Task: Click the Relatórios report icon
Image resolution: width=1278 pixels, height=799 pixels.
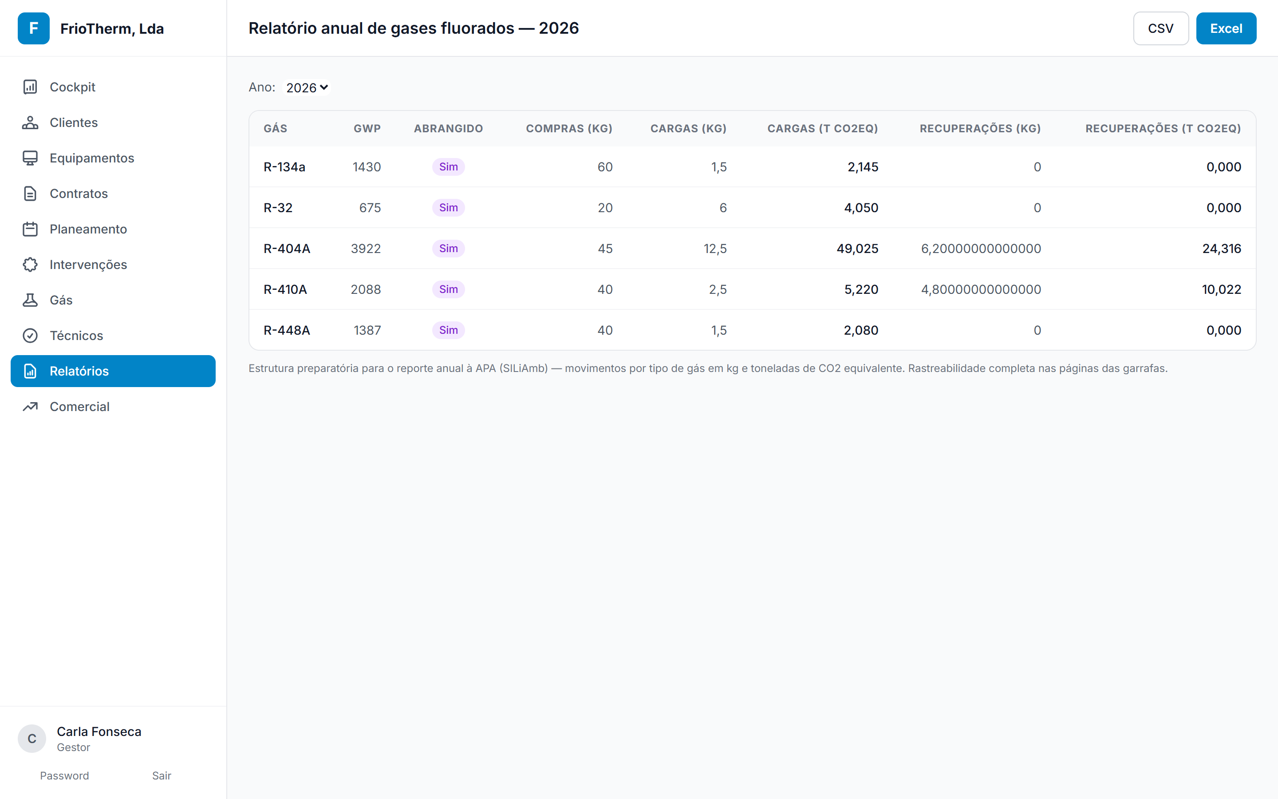Action: [30, 371]
